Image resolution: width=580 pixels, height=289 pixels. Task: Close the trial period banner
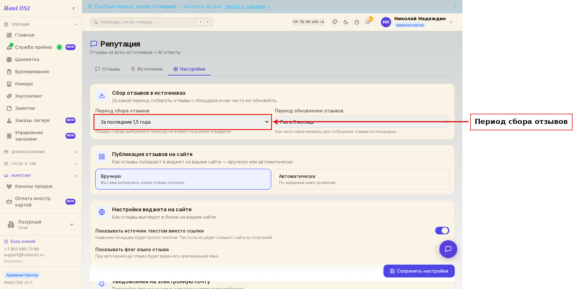(455, 6)
